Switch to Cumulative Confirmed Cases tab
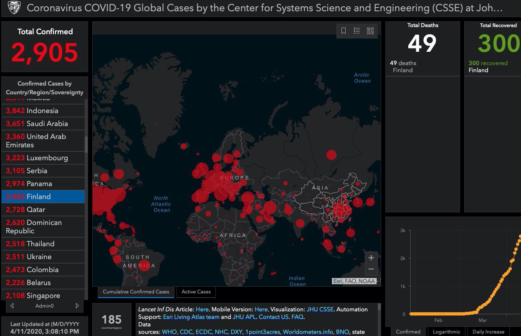Image resolution: width=521 pixels, height=336 pixels. (x=136, y=292)
